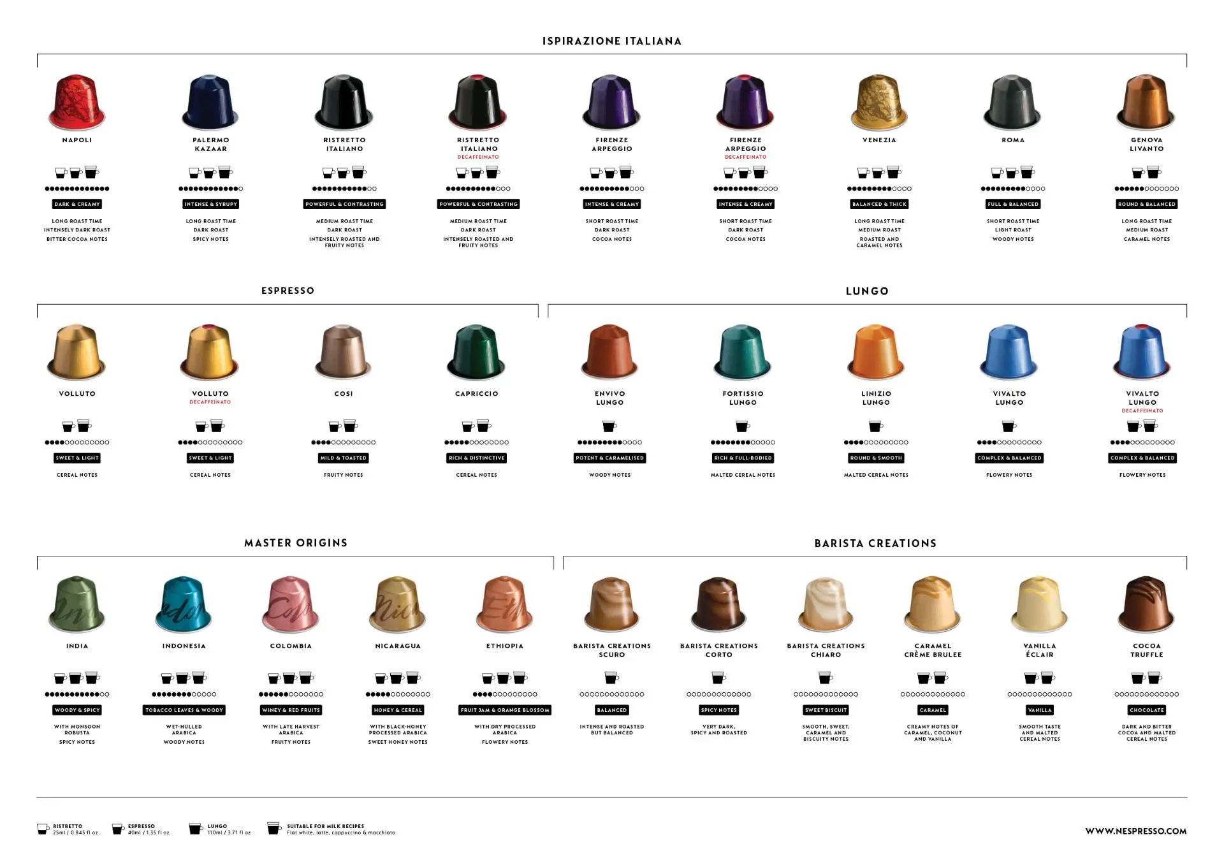Click the 'Suitable for milk recipes' legend label
Image resolution: width=1224 pixels, height=865 pixels.
325,826
